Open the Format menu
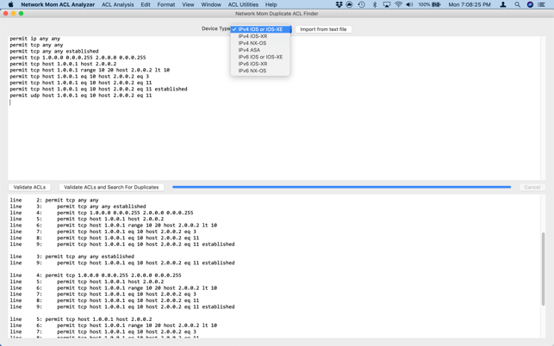554x346 pixels. (x=166, y=4)
